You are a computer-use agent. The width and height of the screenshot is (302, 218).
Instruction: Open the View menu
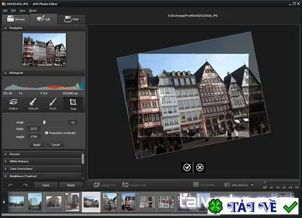[x=22, y=11]
